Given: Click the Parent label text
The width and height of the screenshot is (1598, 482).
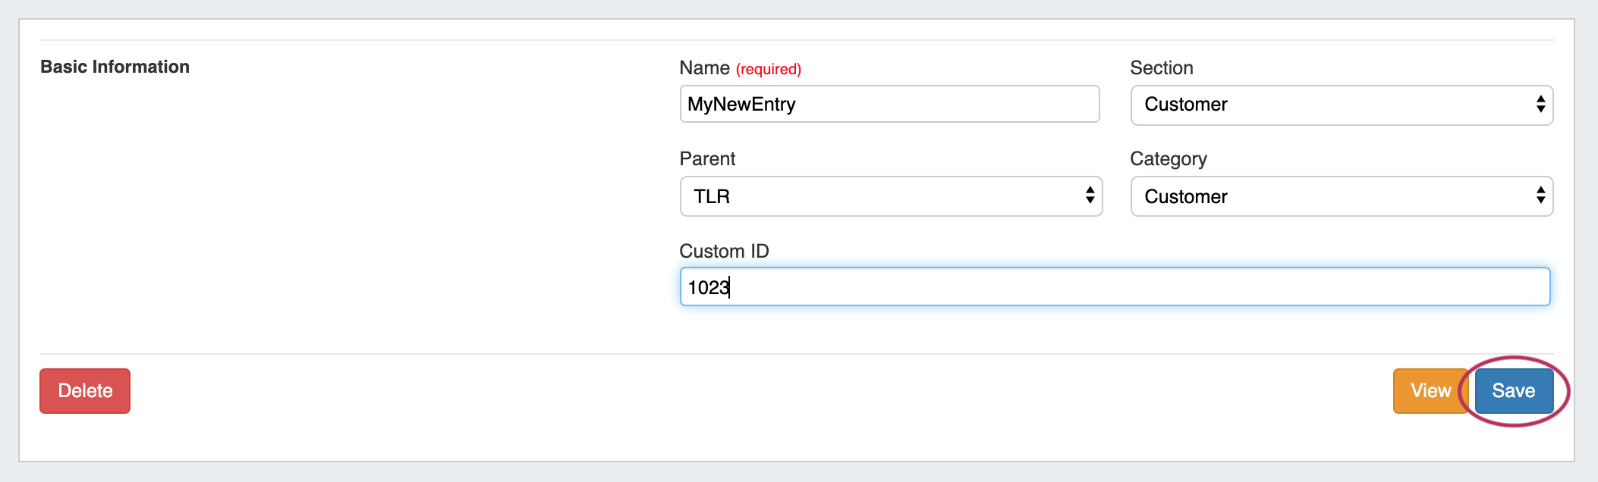Looking at the screenshot, I should 707,159.
